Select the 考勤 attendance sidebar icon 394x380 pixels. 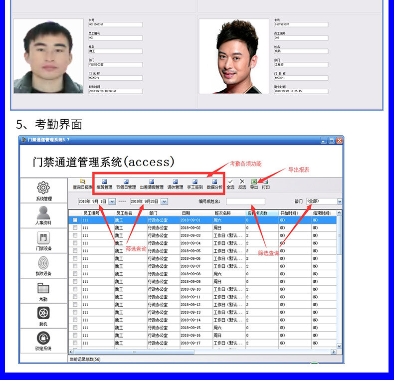tap(43, 290)
